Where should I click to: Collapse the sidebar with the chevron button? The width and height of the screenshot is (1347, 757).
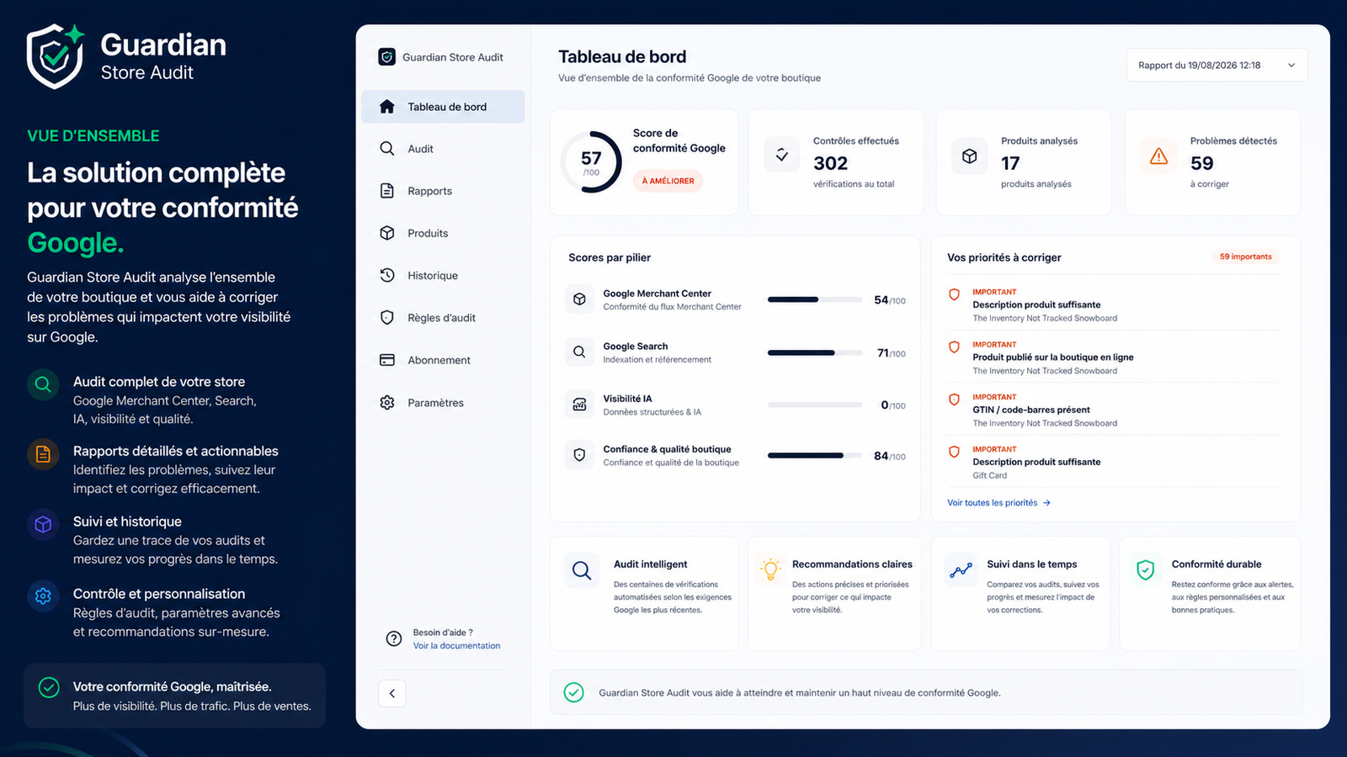click(x=392, y=693)
